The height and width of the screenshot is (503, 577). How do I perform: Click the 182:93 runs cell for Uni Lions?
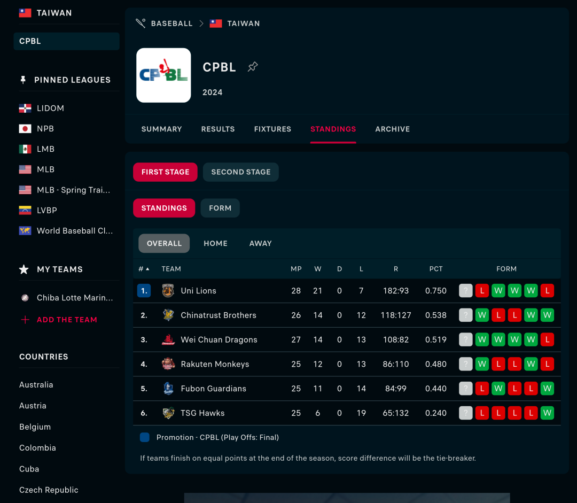pos(395,291)
